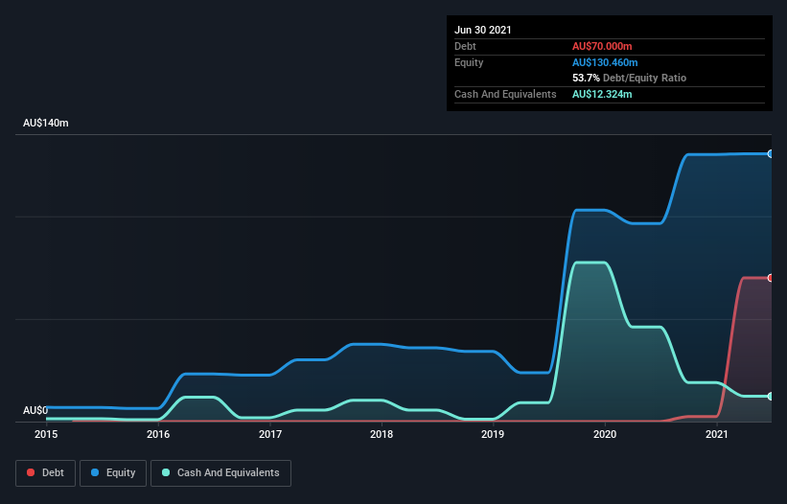787x504 pixels.
Task: Click the AU$0 y-axis label
Action: pos(35,410)
